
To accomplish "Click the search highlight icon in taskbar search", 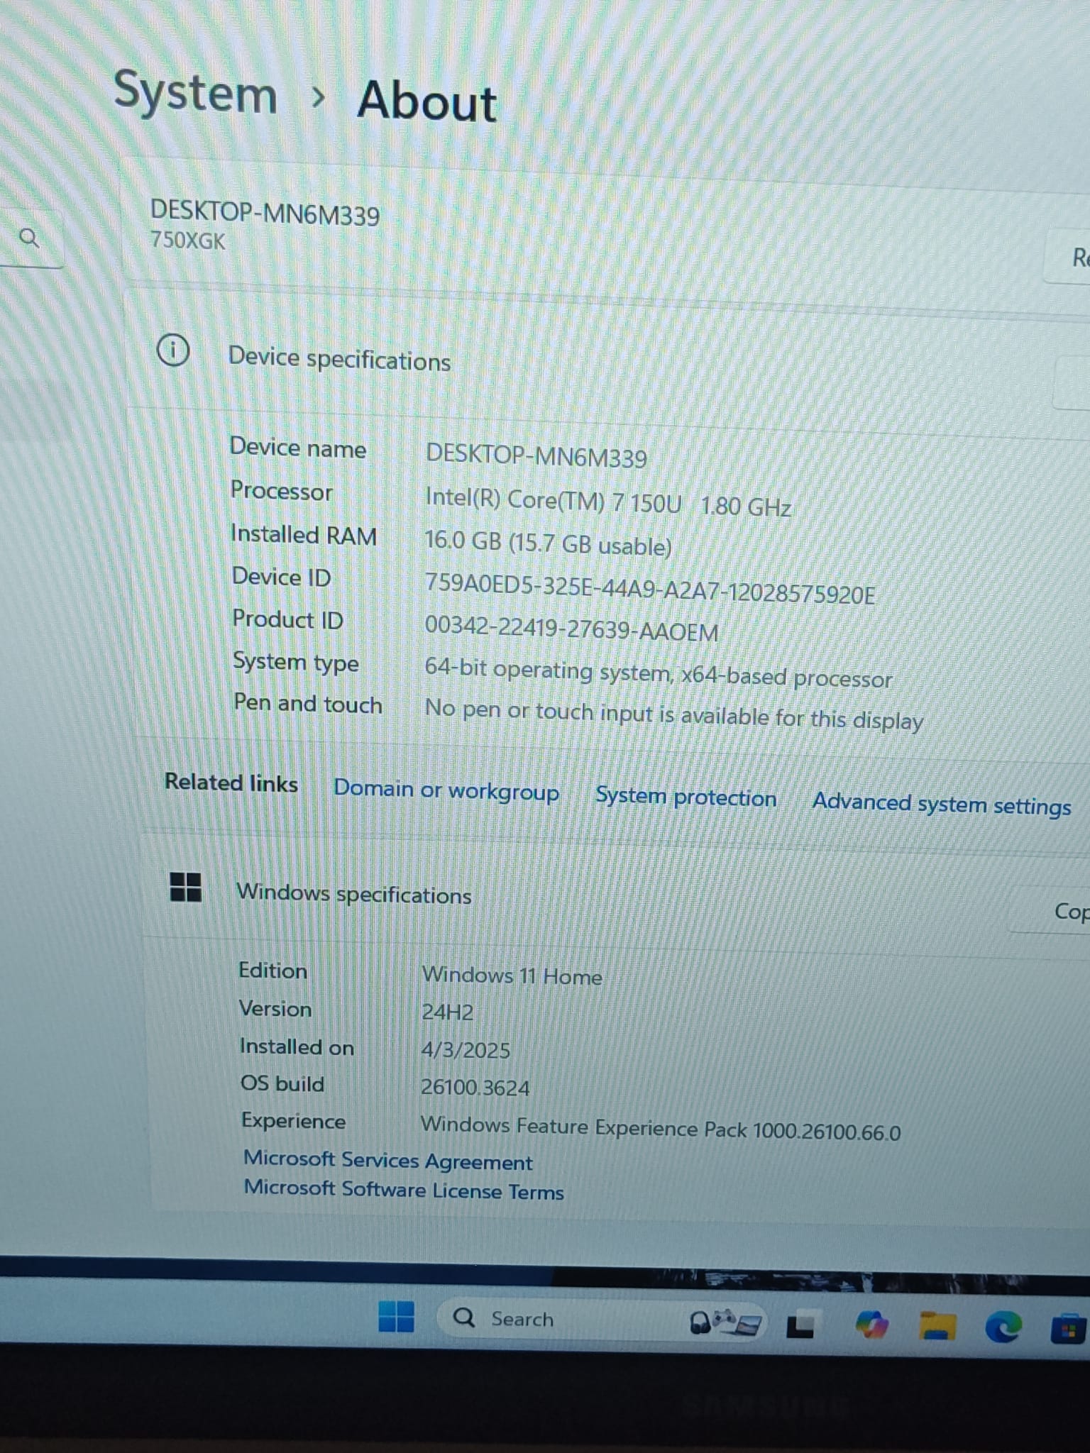I will point(725,1322).
